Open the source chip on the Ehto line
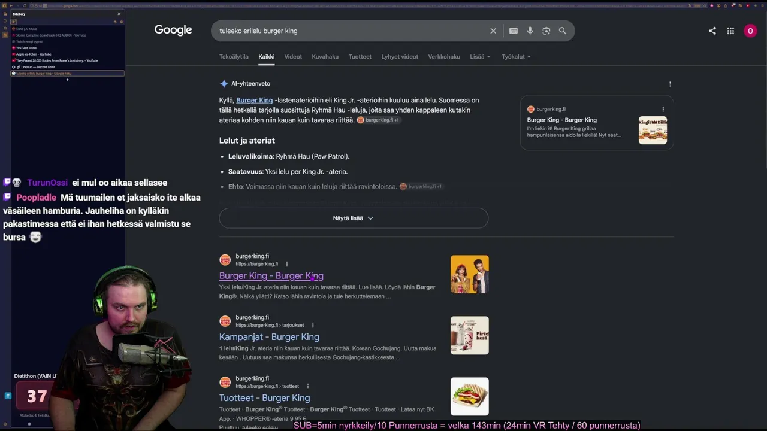Viewport: 767px width, 431px height. coord(421,187)
